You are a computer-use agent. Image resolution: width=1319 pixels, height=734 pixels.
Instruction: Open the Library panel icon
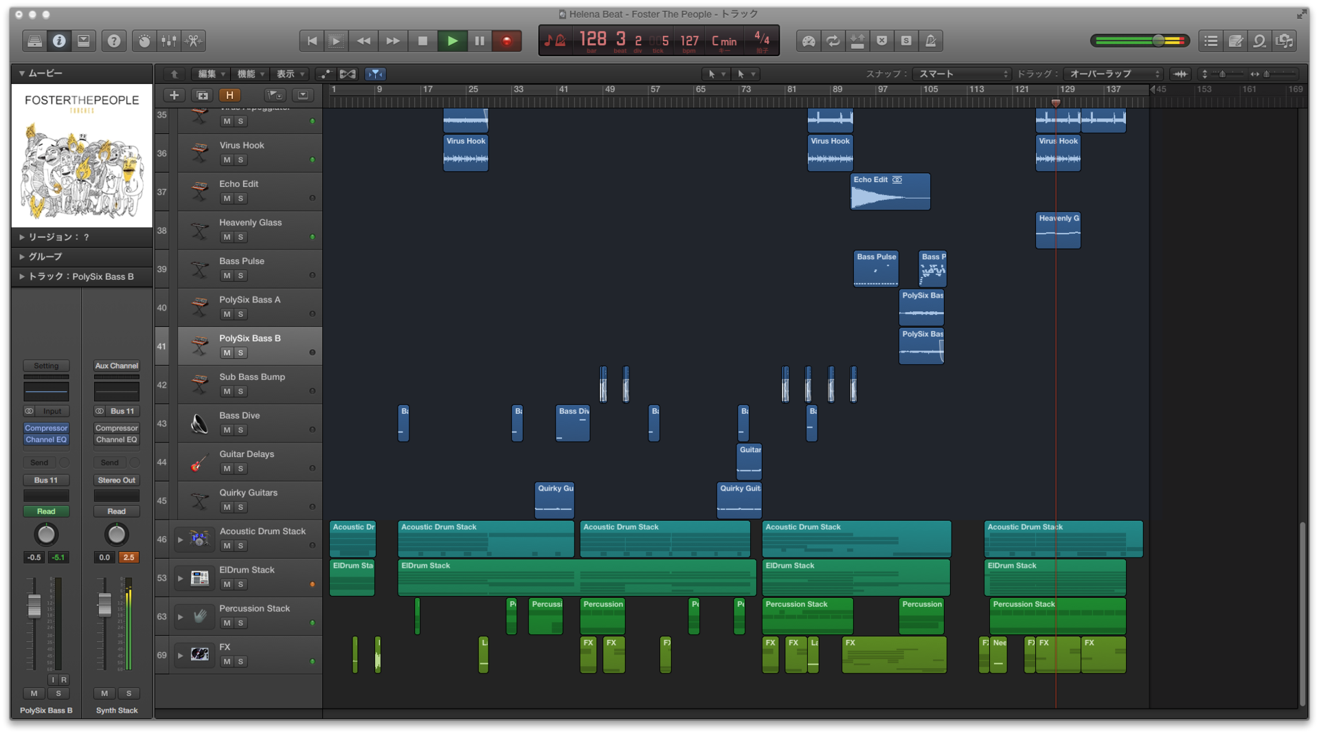click(34, 41)
